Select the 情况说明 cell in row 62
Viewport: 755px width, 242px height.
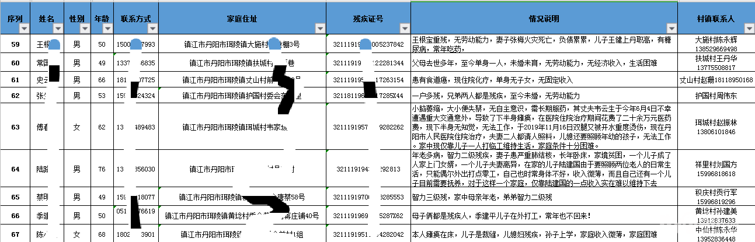tap(544, 95)
